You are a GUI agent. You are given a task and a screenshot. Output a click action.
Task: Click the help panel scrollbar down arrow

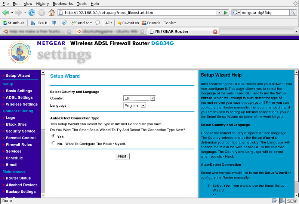[296, 195]
